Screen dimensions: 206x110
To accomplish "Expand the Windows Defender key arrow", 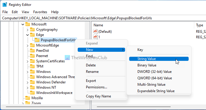I will 27,82.
